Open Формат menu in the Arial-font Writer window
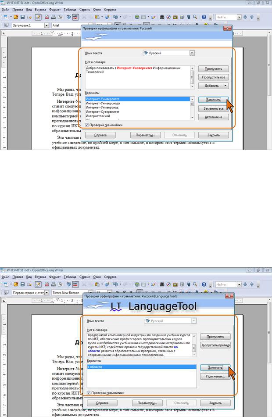272x417 pixels. point(55,10)
